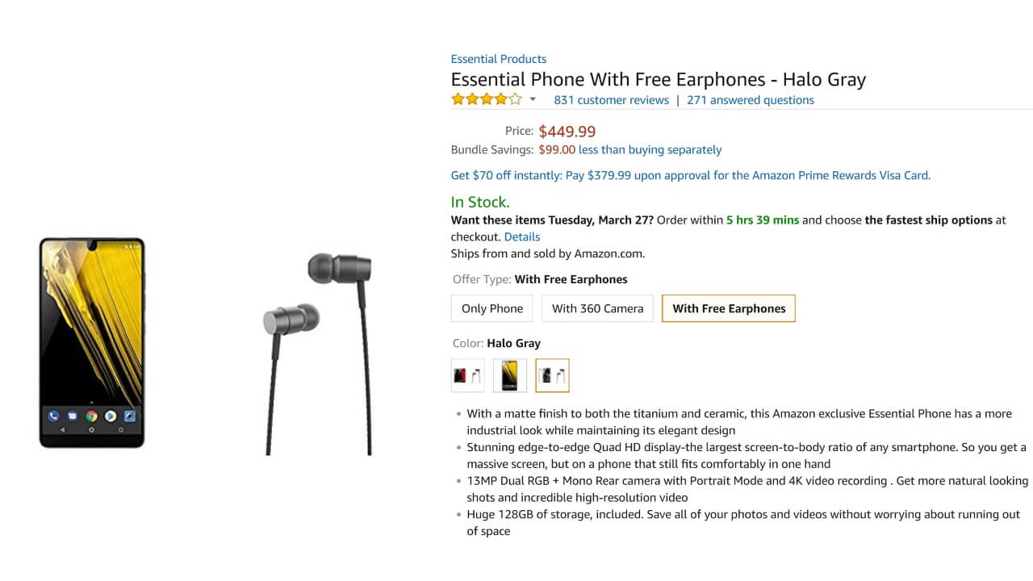This screenshot has width=1033, height=581.
Task: Open the Essential Products brand link
Action: coord(499,59)
